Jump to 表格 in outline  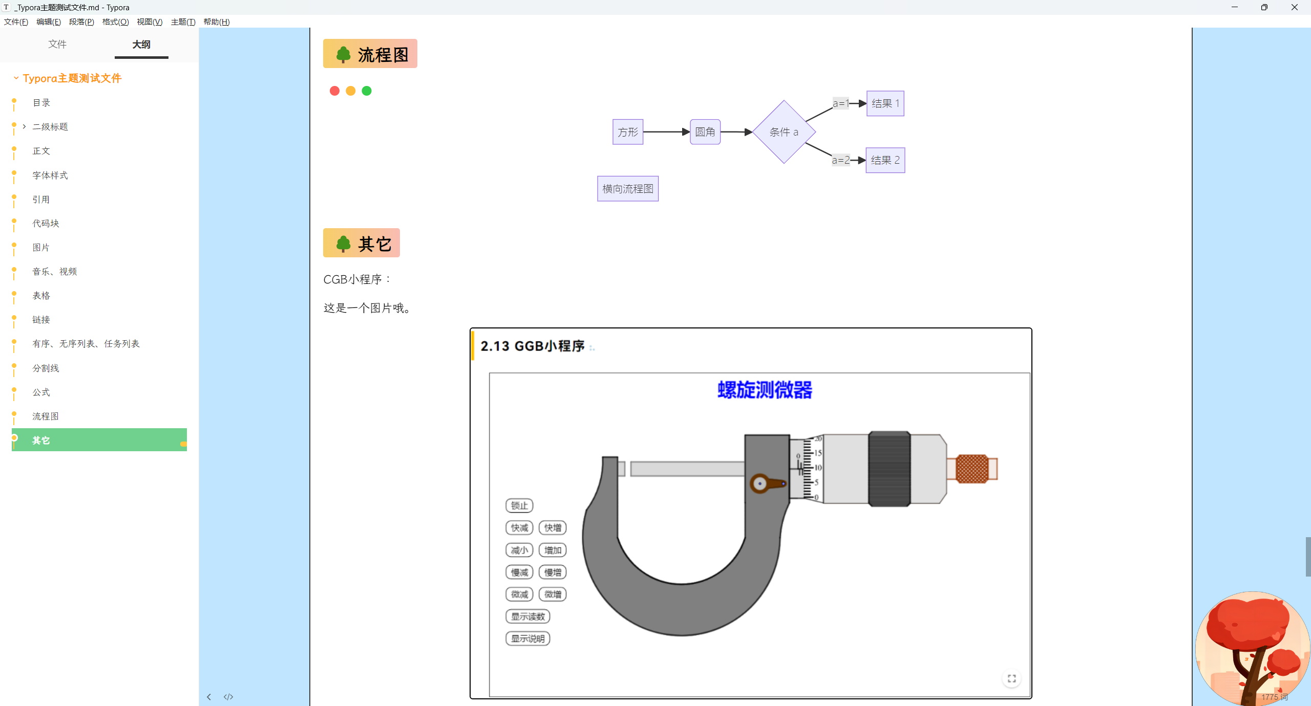click(x=41, y=296)
